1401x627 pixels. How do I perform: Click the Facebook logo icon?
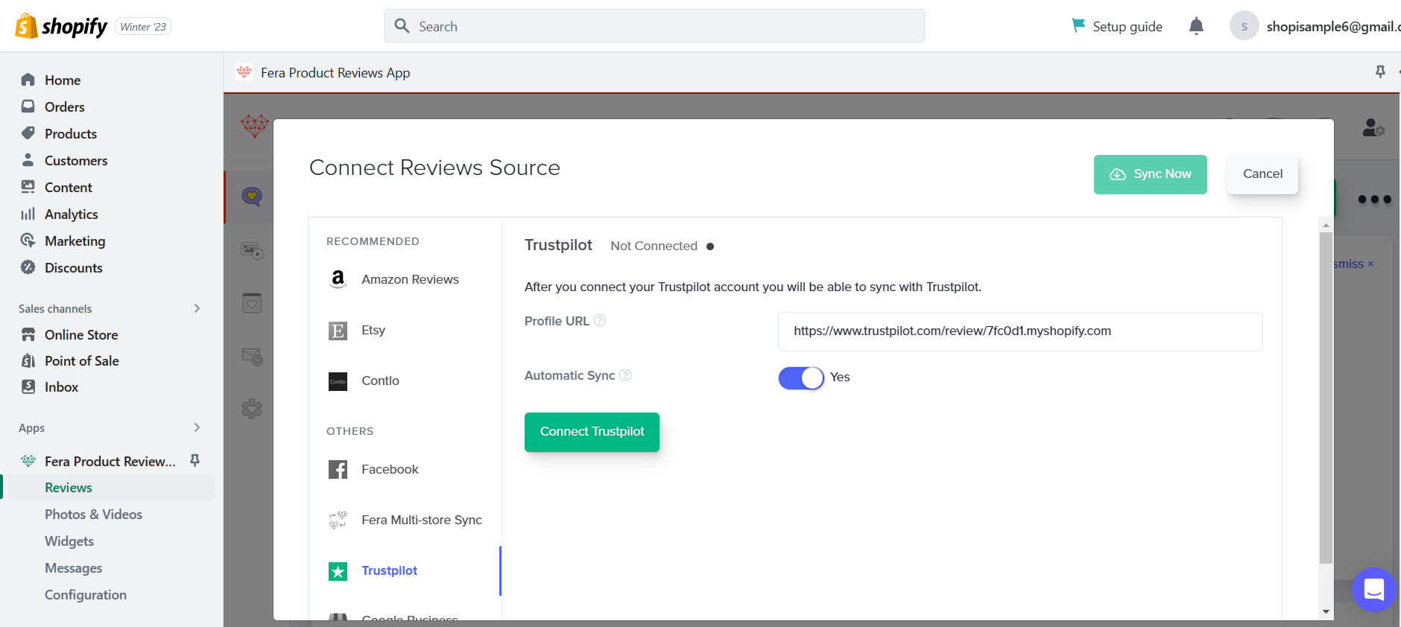pyautogui.click(x=338, y=469)
